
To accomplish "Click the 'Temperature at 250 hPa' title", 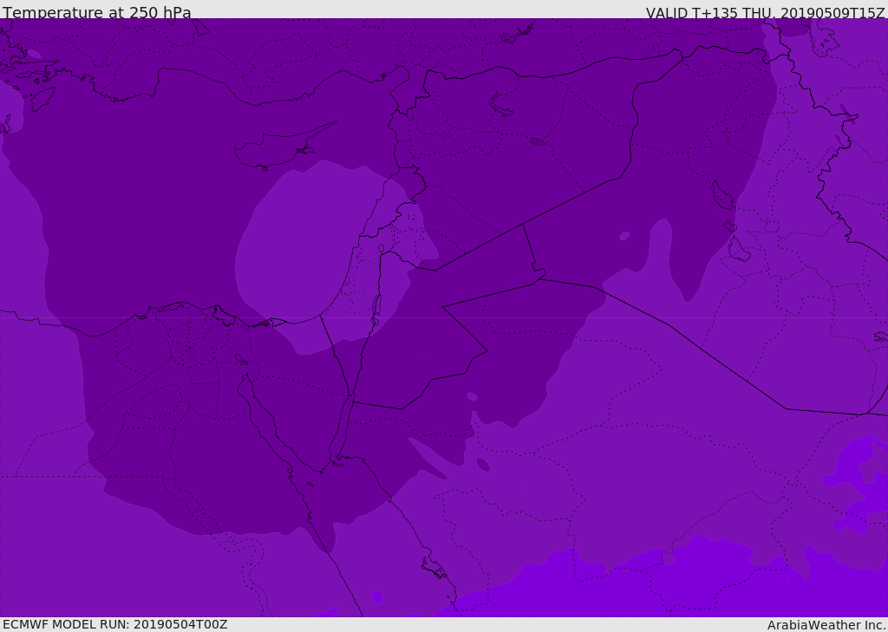I will 97,12.
